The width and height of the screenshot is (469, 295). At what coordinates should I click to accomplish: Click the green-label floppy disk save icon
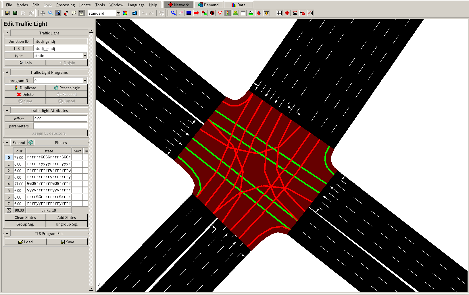15,13
